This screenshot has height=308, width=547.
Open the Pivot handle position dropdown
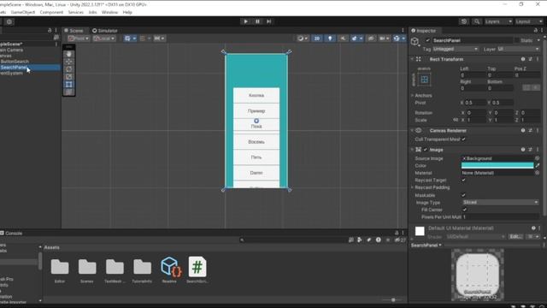coord(78,38)
